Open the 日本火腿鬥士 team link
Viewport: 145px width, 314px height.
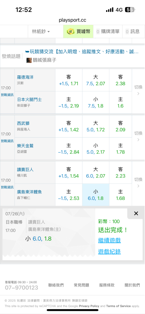(x=30, y=100)
